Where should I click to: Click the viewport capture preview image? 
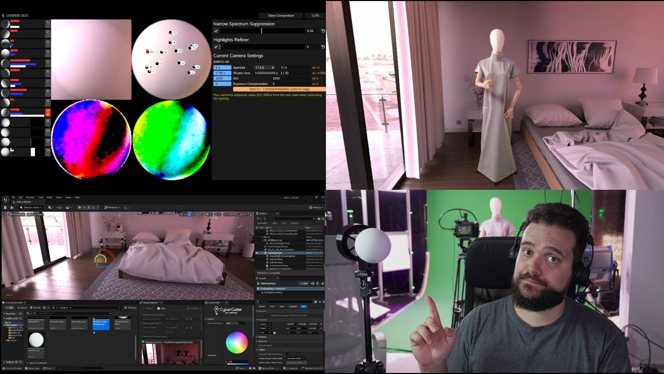click(170, 354)
